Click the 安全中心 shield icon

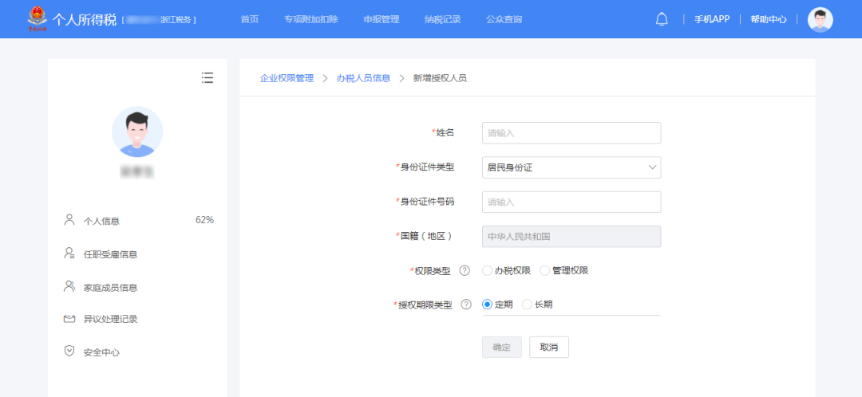point(69,351)
